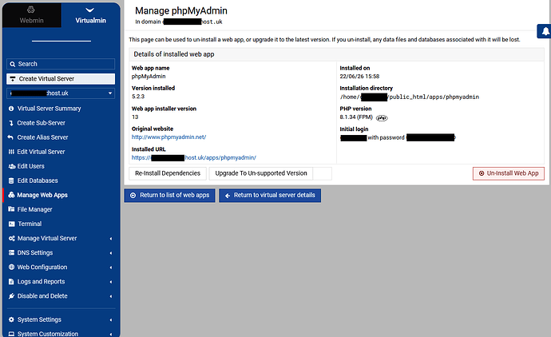Click the Un-Install circle-x icon

pyautogui.click(x=482, y=173)
